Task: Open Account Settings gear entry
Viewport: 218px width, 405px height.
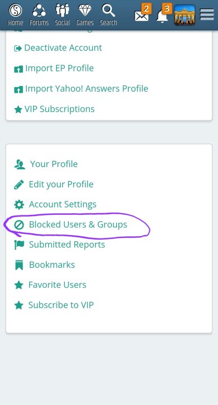Action: (55, 204)
